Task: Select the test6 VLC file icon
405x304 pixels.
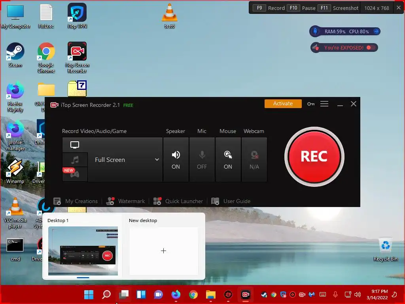Action: click(169, 16)
